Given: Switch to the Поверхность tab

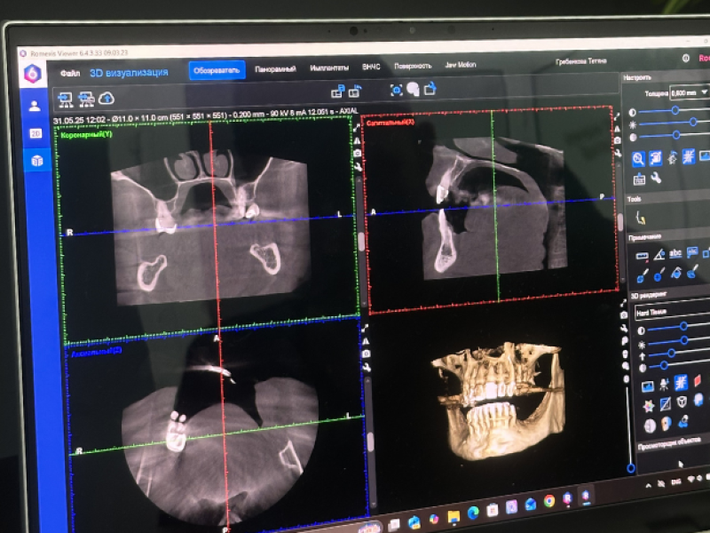Looking at the screenshot, I should pos(413,66).
